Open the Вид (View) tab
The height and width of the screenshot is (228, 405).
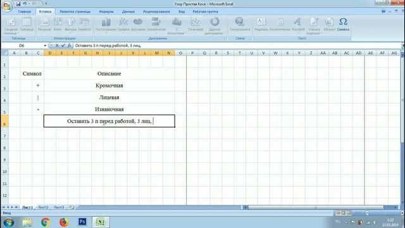point(182,11)
